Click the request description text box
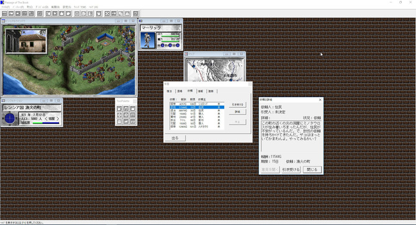The height and width of the screenshot is (225, 416). (x=291, y=136)
